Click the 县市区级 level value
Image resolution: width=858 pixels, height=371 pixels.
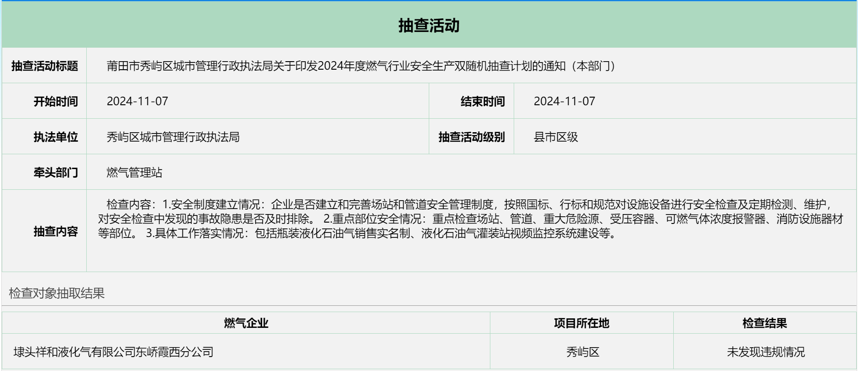(556, 137)
